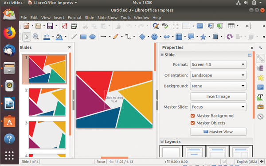This screenshot has height=166, width=266.
Task: Select slide 3 thumbnail
Action: (47, 135)
